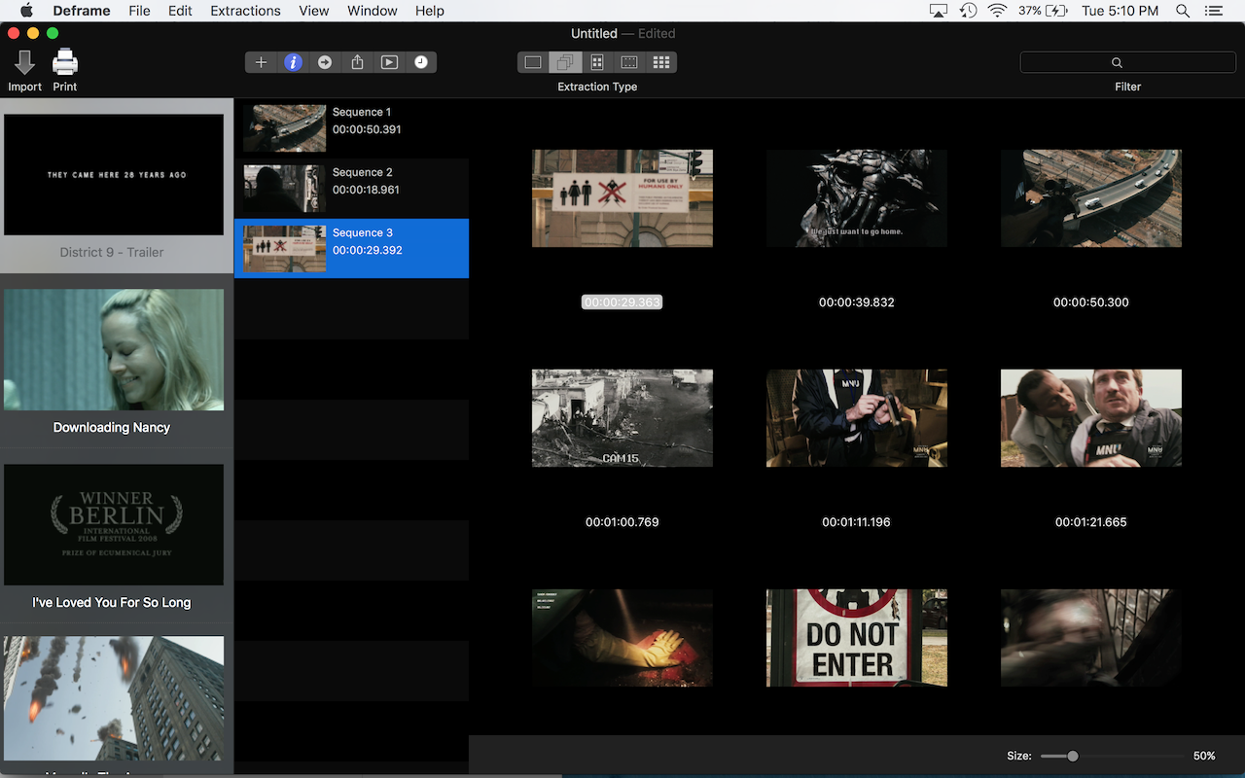
Task: Select the burning skyscraper movie thumbnail
Action: coord(114,698)
